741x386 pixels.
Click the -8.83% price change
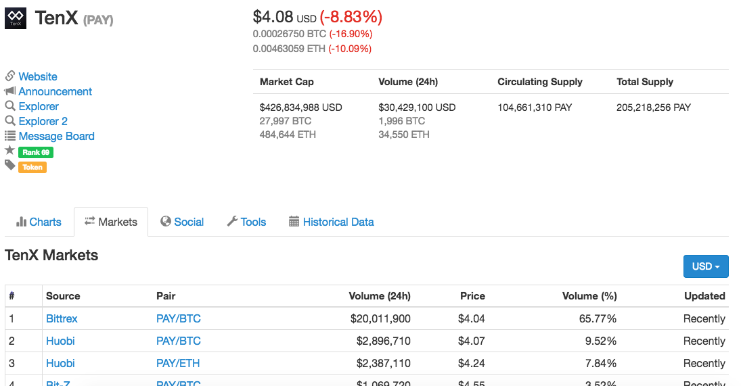tap(351, 17)
